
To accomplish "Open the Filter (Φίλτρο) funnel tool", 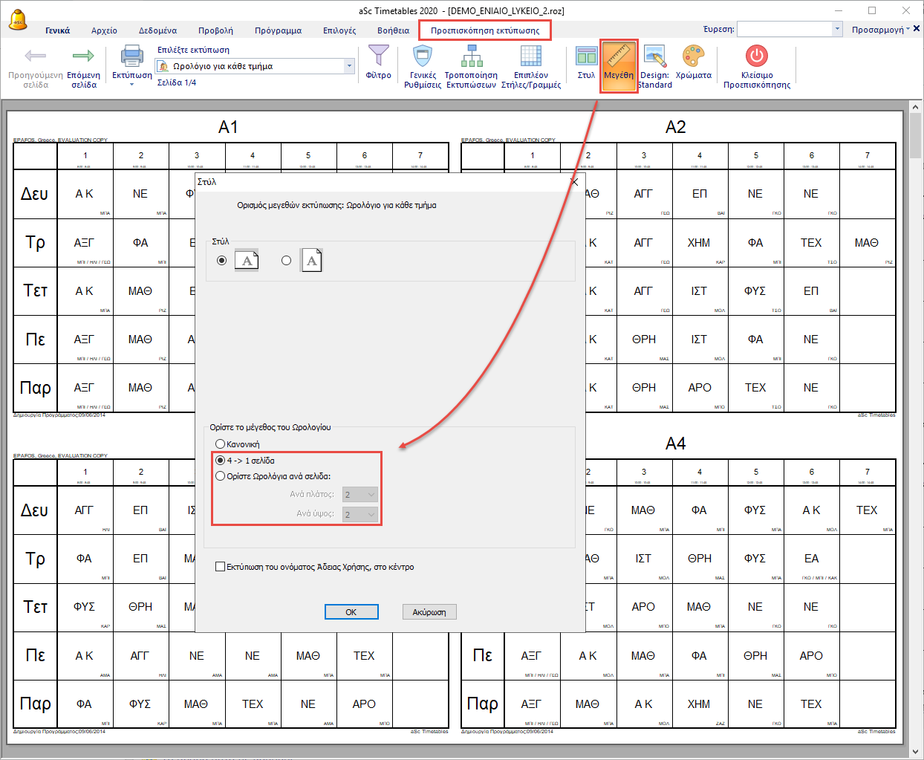I will (378, 57).
